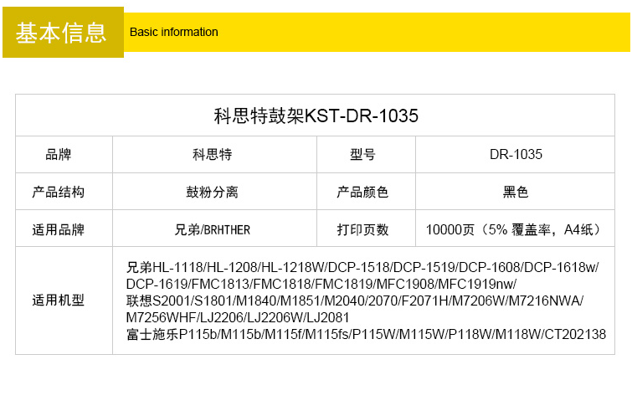632x411 pixels.
Task: Click the 'Basic information' subtitle text
Action: pos(174,32)
